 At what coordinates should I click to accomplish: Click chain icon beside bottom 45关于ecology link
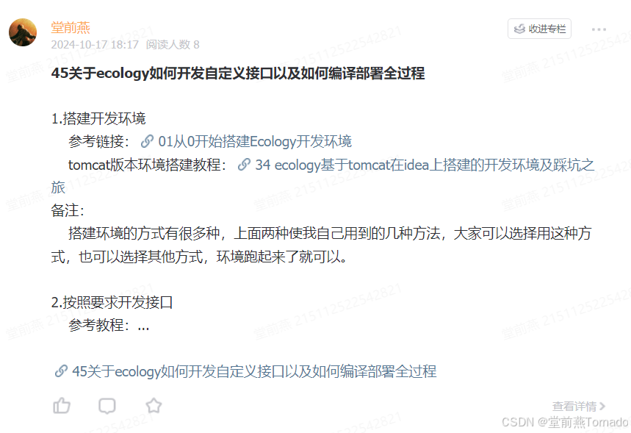[x=61, y=371]
